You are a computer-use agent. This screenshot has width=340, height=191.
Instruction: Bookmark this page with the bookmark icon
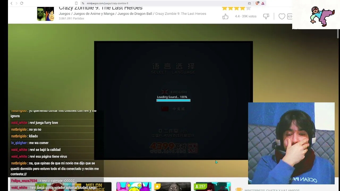coord(76,3)
